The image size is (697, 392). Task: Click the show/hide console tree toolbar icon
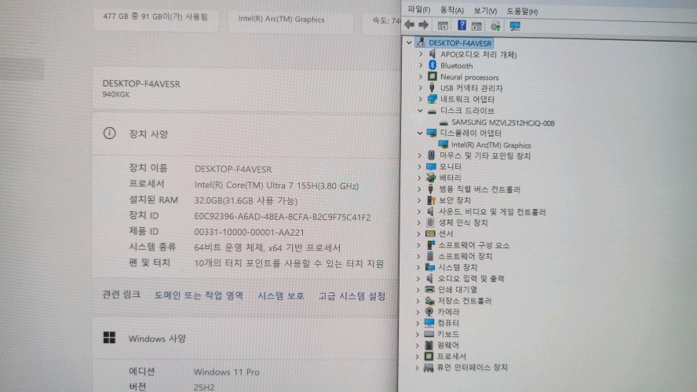click(443, 26)
